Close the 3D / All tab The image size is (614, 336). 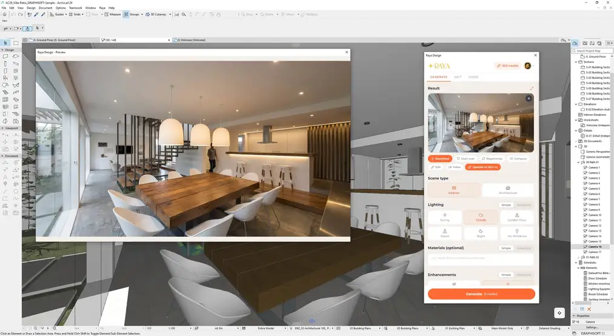click(169, 40)
